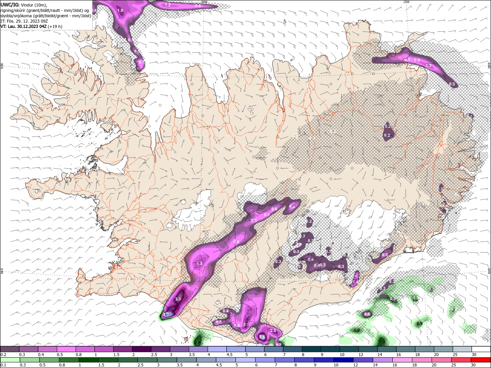Click the '1.9' precipitation value near top-left
Image resolution: width=491 pixels, height=368 pixels.
[x=120, y=11]
